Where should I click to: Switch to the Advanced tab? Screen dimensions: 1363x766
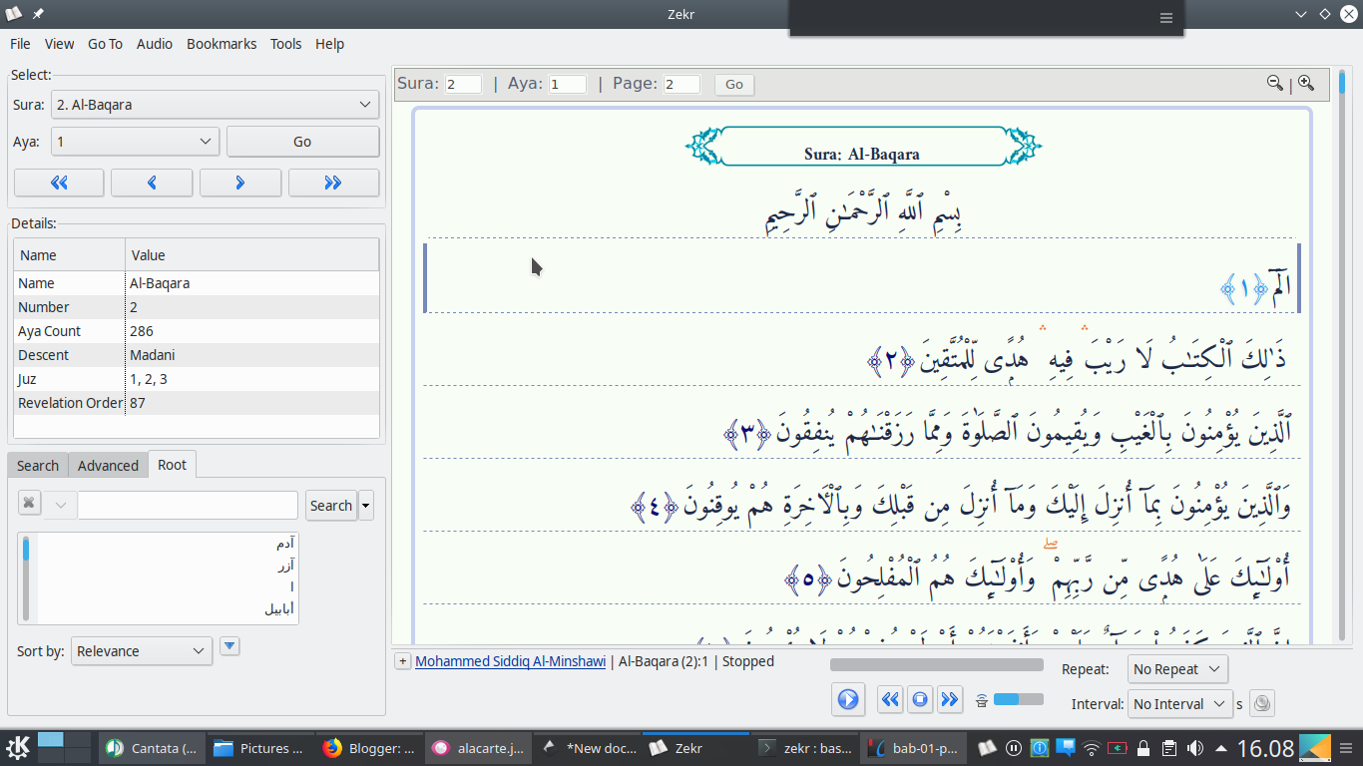[108, 466]
